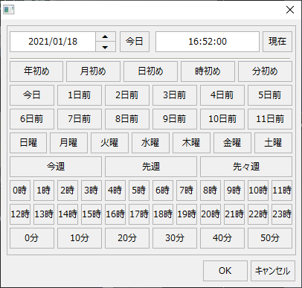Choose 11日前
The image size is (302, 288).
pos(270,119)
